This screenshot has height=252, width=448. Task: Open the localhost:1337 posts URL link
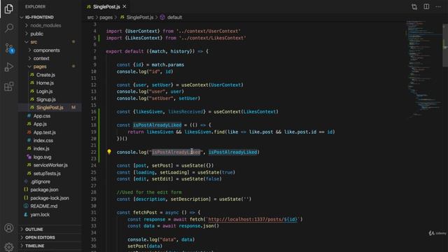(253, 219)
